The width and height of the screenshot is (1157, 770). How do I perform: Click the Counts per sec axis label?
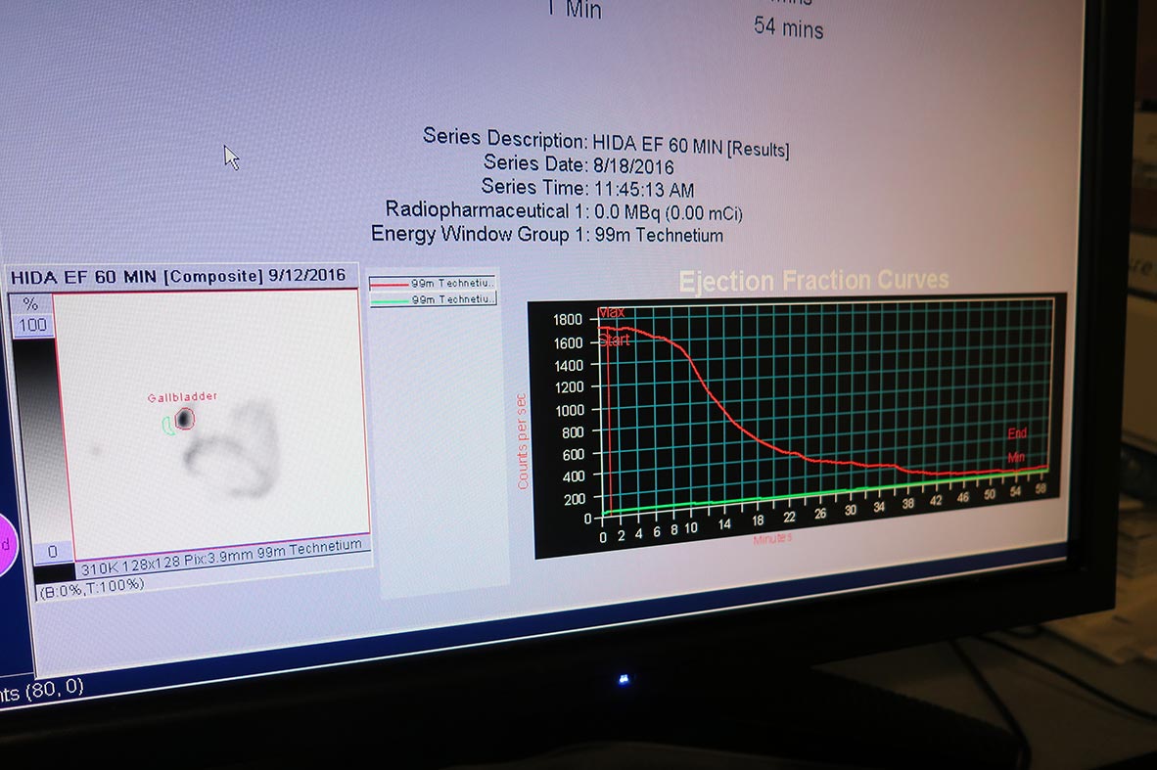point(523,441)
